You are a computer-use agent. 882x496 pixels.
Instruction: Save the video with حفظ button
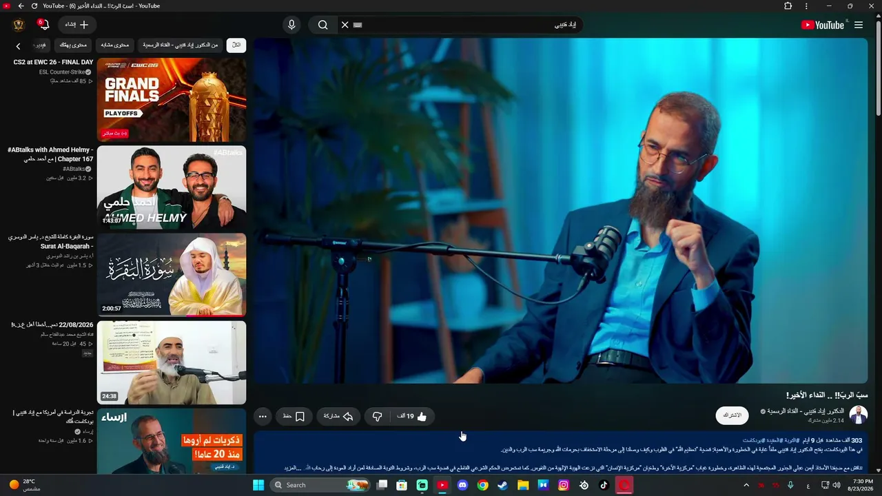pyautogui.click(x=294, y=416)
